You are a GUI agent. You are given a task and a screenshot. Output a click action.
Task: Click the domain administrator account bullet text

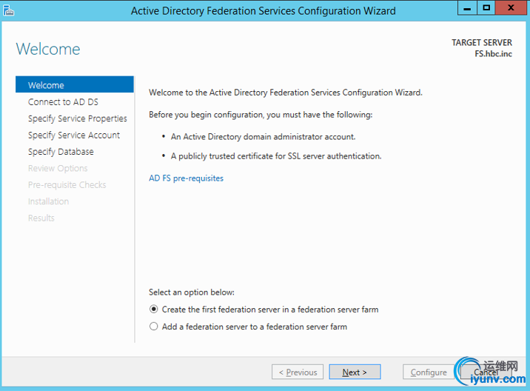click(264, 137)
